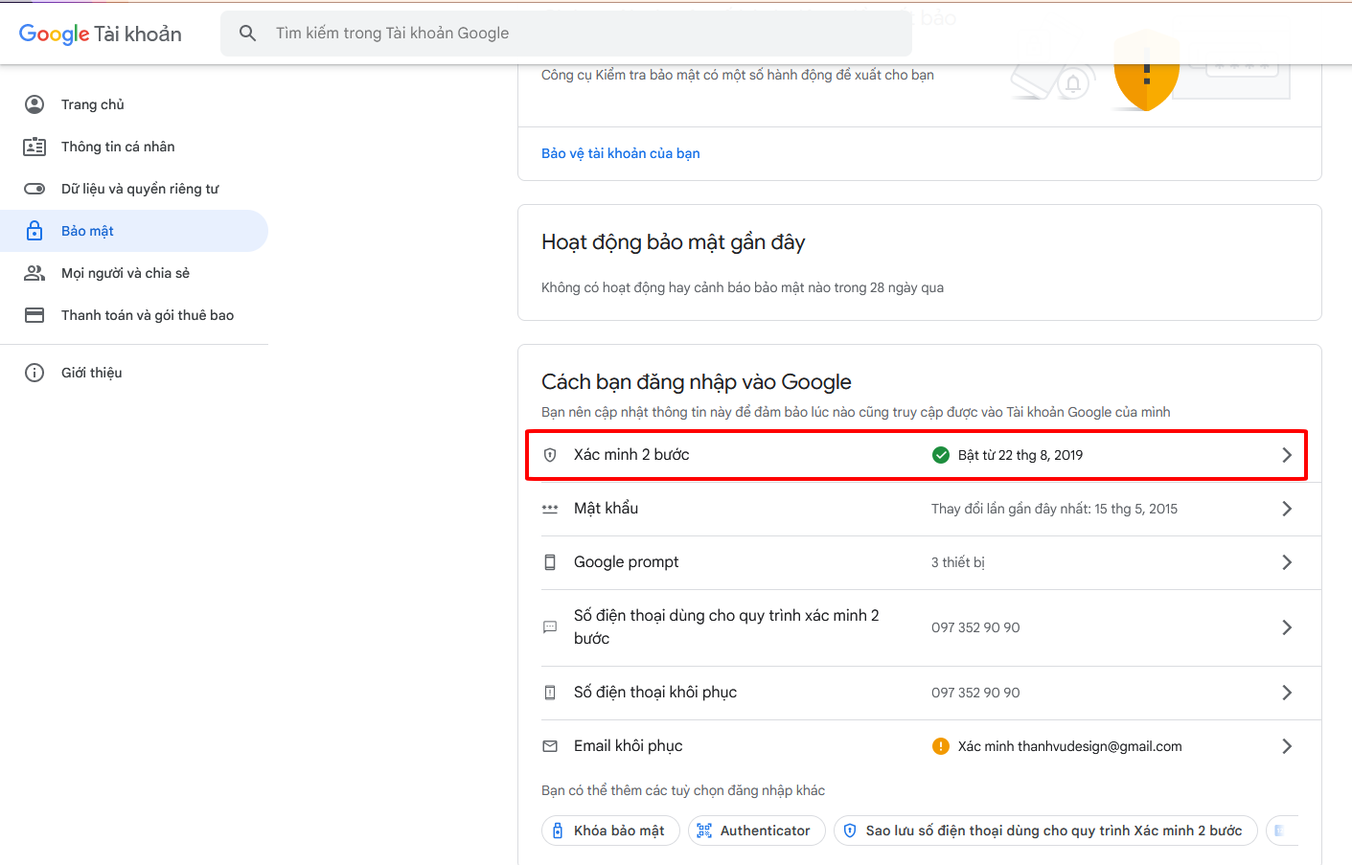Add a Khóa bảo mật sign-in option

[x=610, y=831]
